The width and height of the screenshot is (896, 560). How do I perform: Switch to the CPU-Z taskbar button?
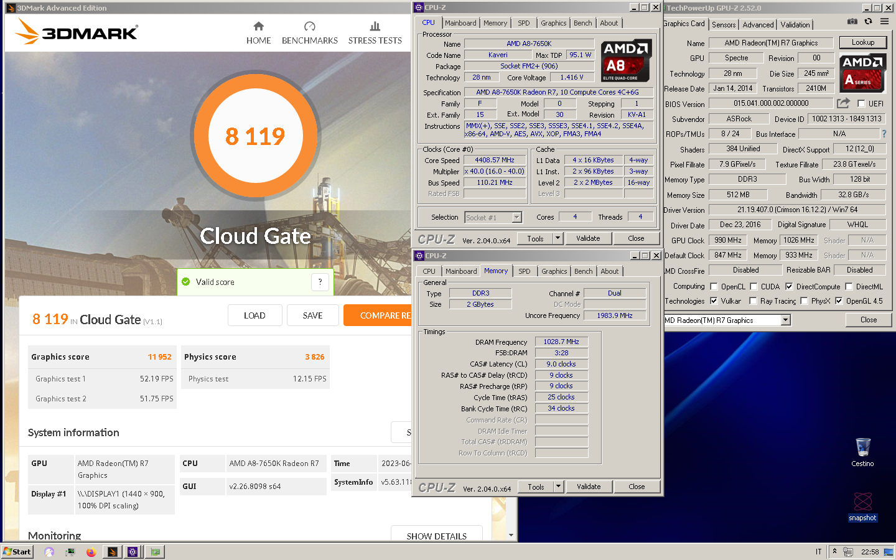133,552
